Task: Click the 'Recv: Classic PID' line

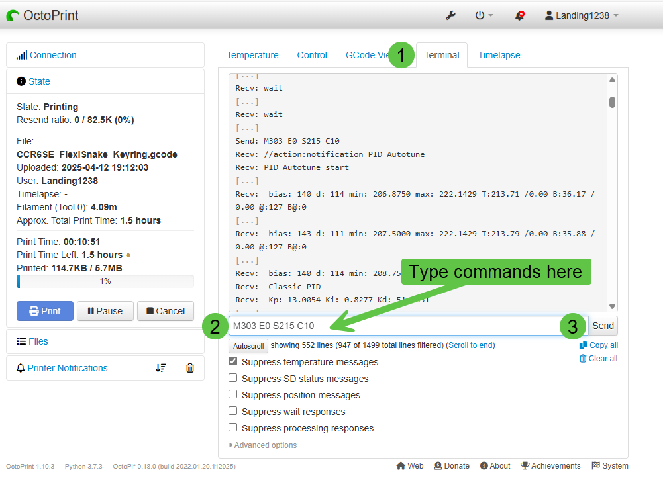Action: pyautogui.click(x=278, y=287)
